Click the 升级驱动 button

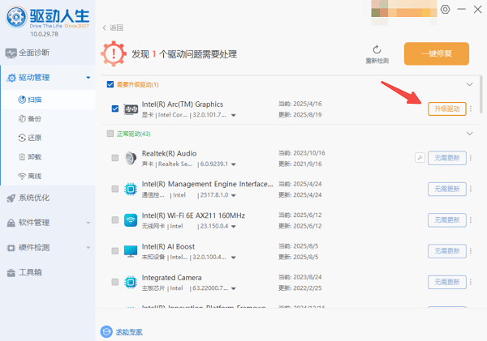coord(446,109)
